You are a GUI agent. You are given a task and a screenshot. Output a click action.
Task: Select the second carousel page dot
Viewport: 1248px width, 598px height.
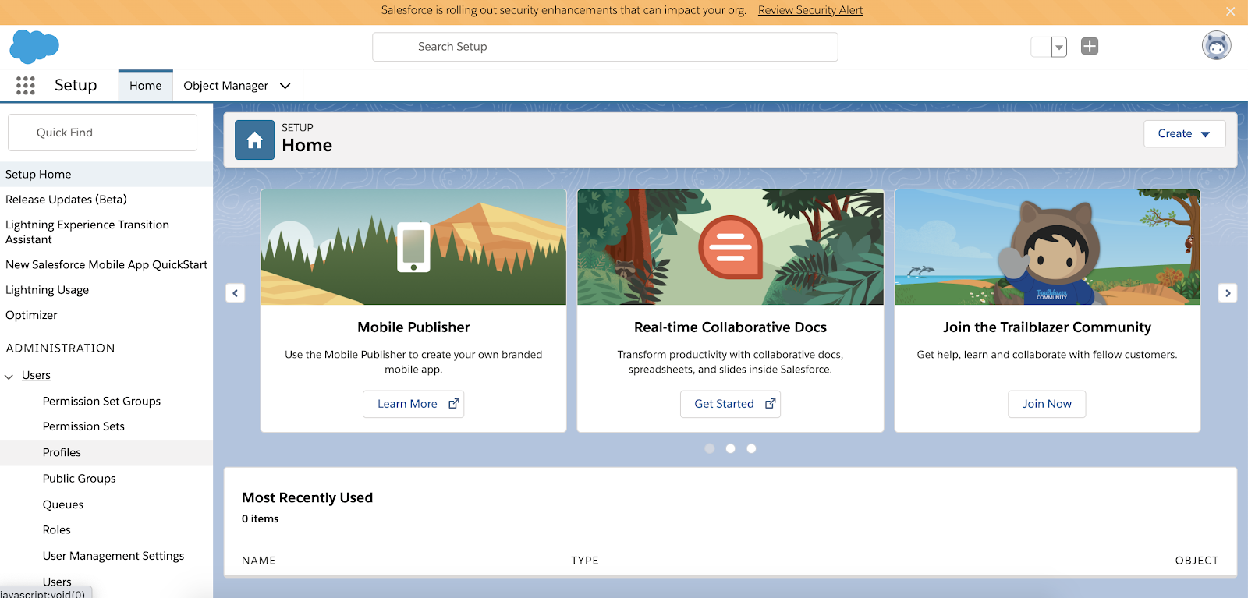point(730,448)
